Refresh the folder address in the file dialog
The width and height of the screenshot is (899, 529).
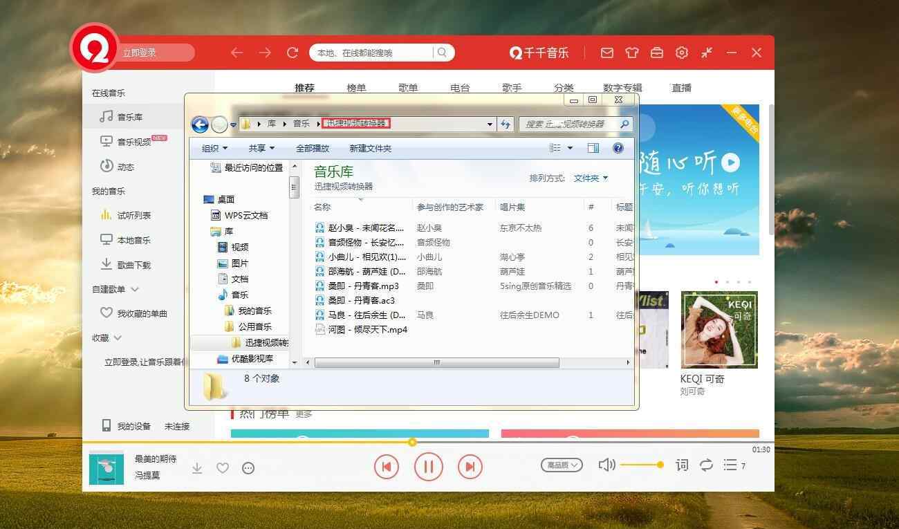click(x=506, y=124)
